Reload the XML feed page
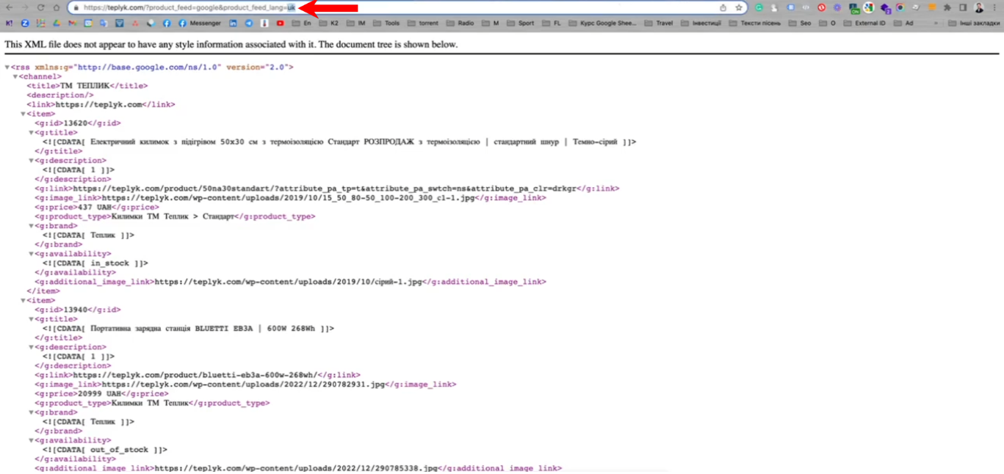 [40, 7]
